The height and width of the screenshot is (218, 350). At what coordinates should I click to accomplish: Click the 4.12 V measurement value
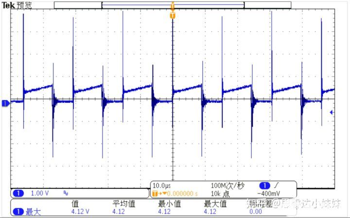80,212
